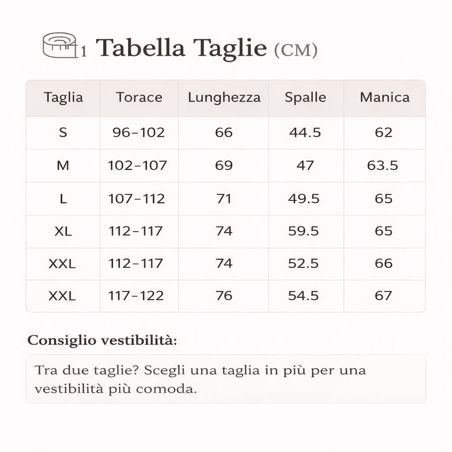Click the size S row label

[x=63, y=132]
